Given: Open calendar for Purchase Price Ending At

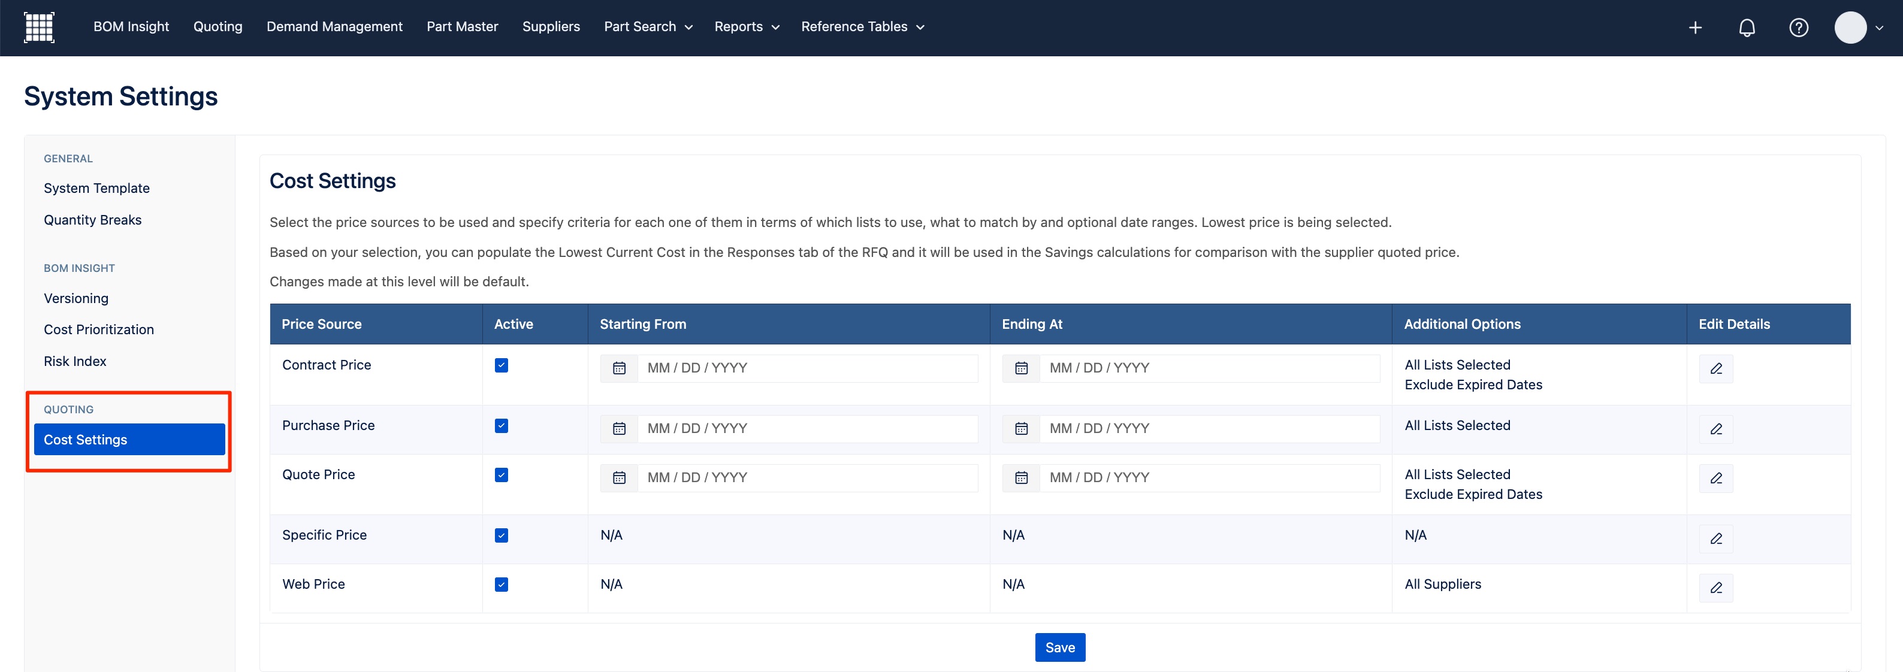Looking at the screenshot, I should click(x=1021, y=429).
